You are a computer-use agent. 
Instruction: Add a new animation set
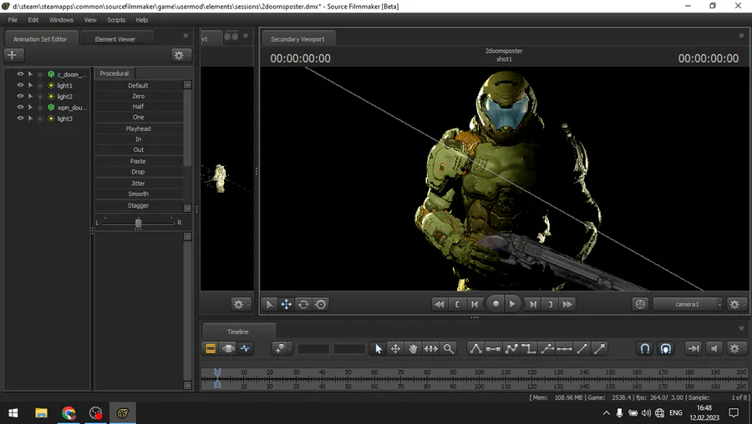14,55
